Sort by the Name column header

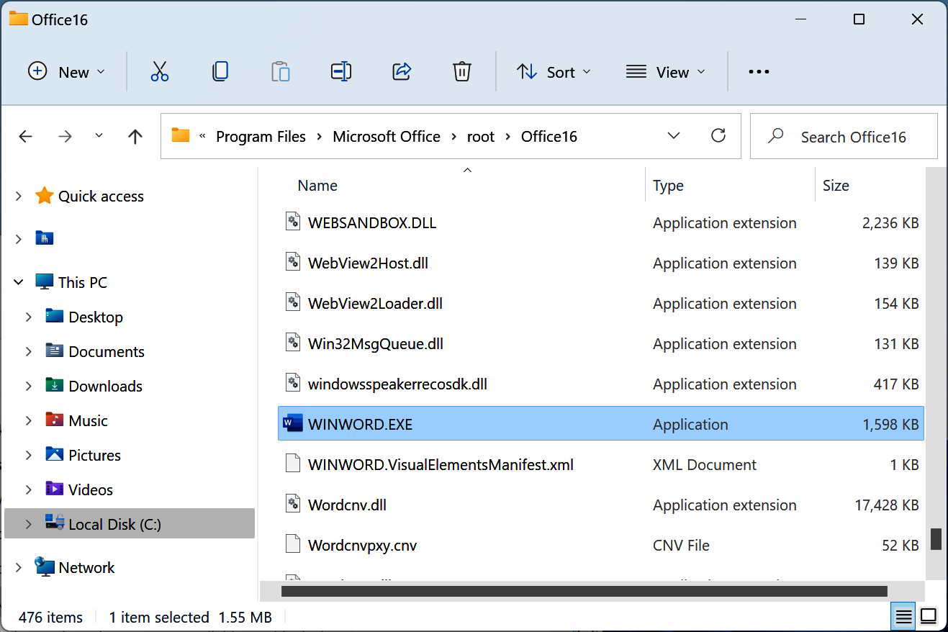(x=317, y=185)
